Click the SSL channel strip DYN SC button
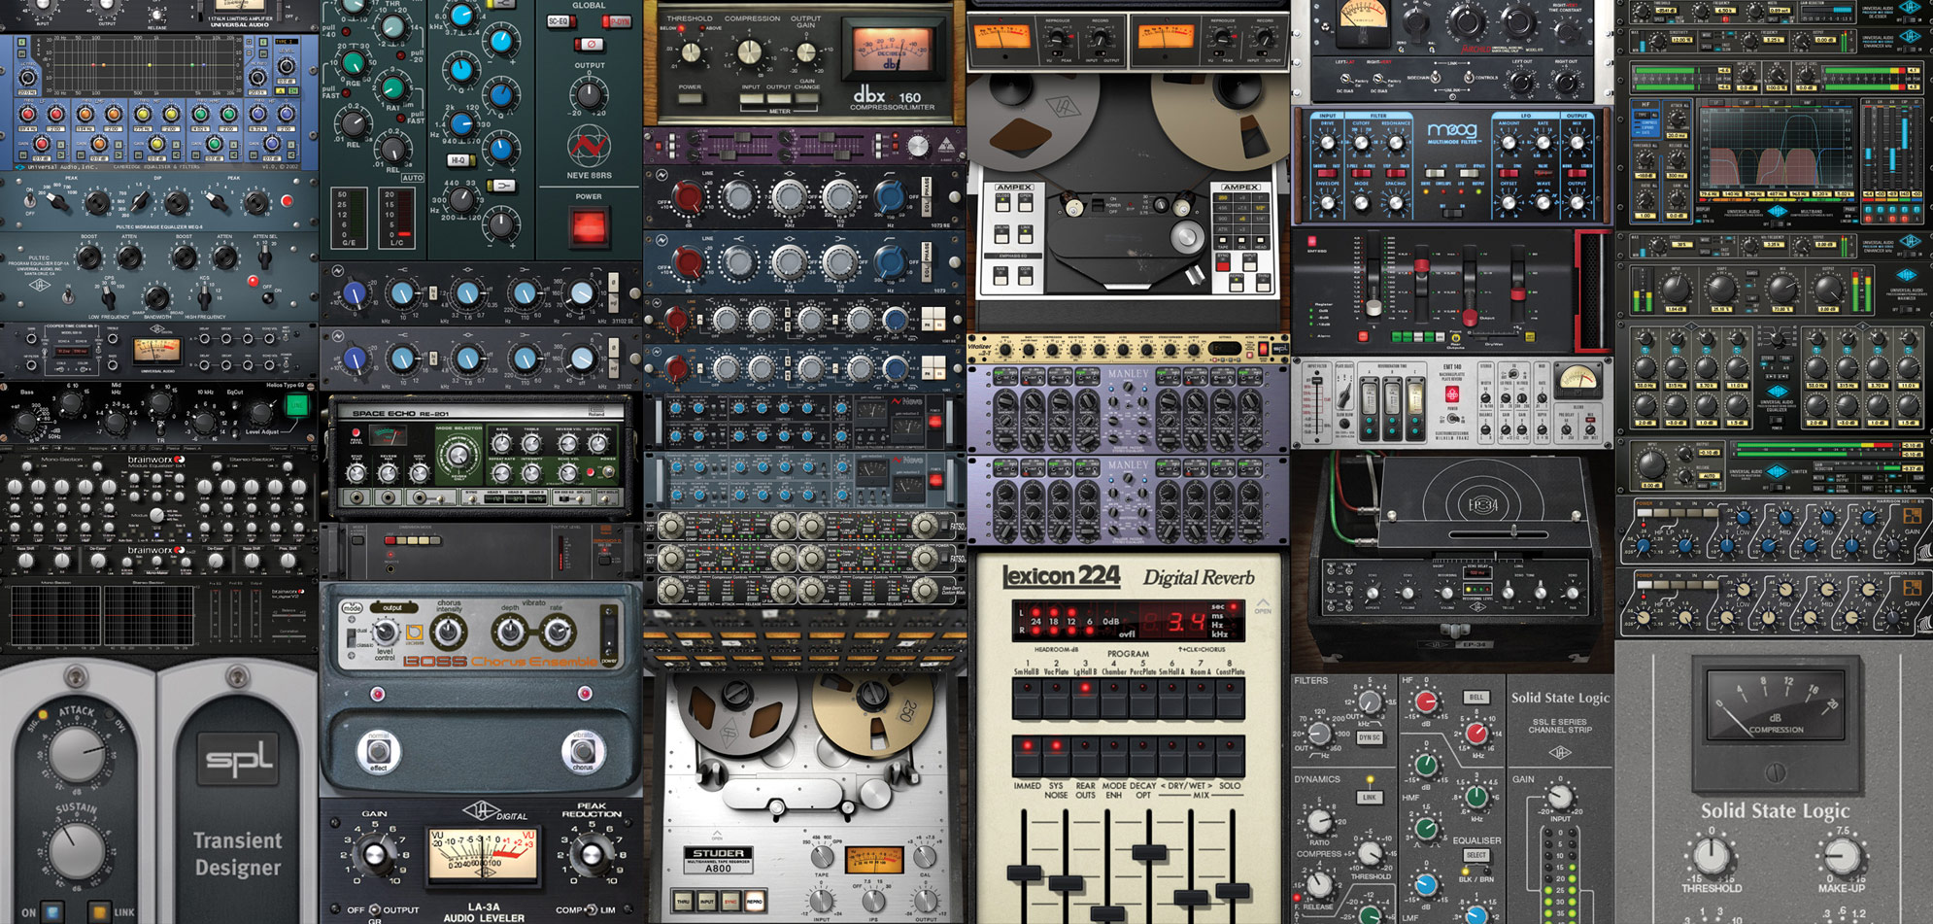Image resolution: width=1933 pixels, height=924 pixels. tap(1370, 737)
